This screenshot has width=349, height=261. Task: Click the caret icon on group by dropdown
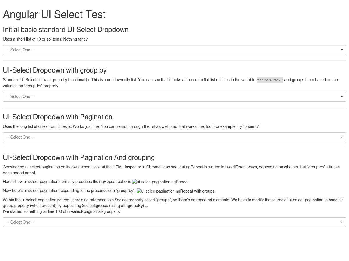pyautogui.click(x=342, y=97)
